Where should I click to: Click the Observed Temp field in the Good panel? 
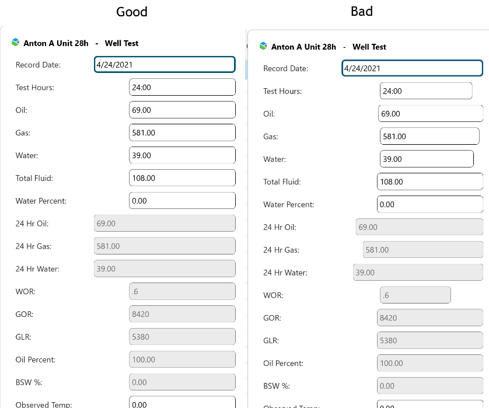click(x=182, y=402)
